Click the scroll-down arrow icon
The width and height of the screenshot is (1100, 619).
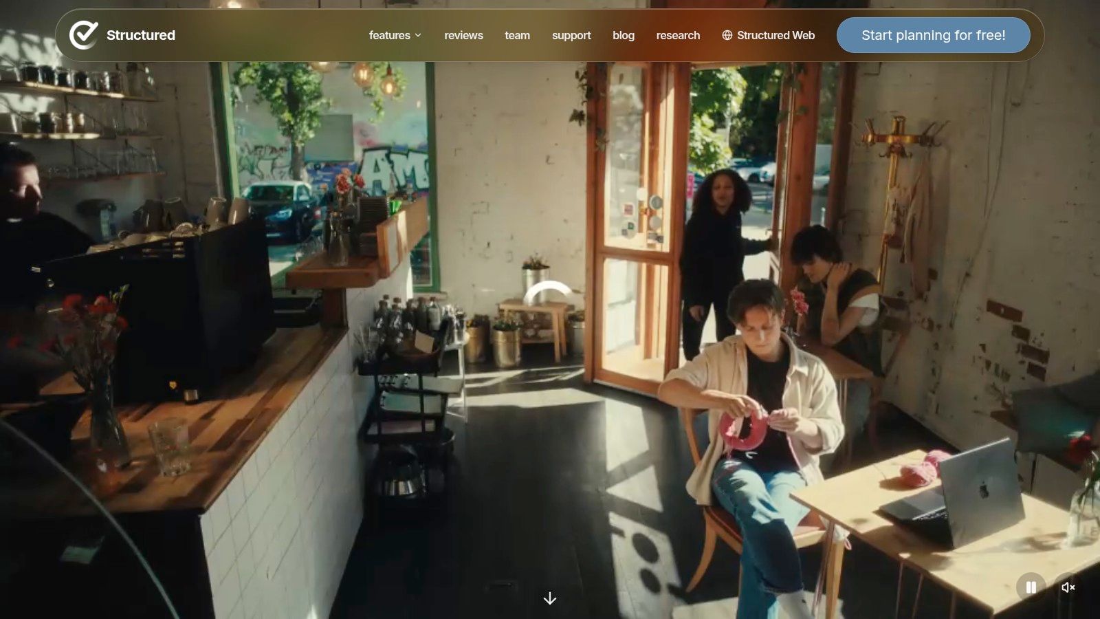click(x=549, y=598)
